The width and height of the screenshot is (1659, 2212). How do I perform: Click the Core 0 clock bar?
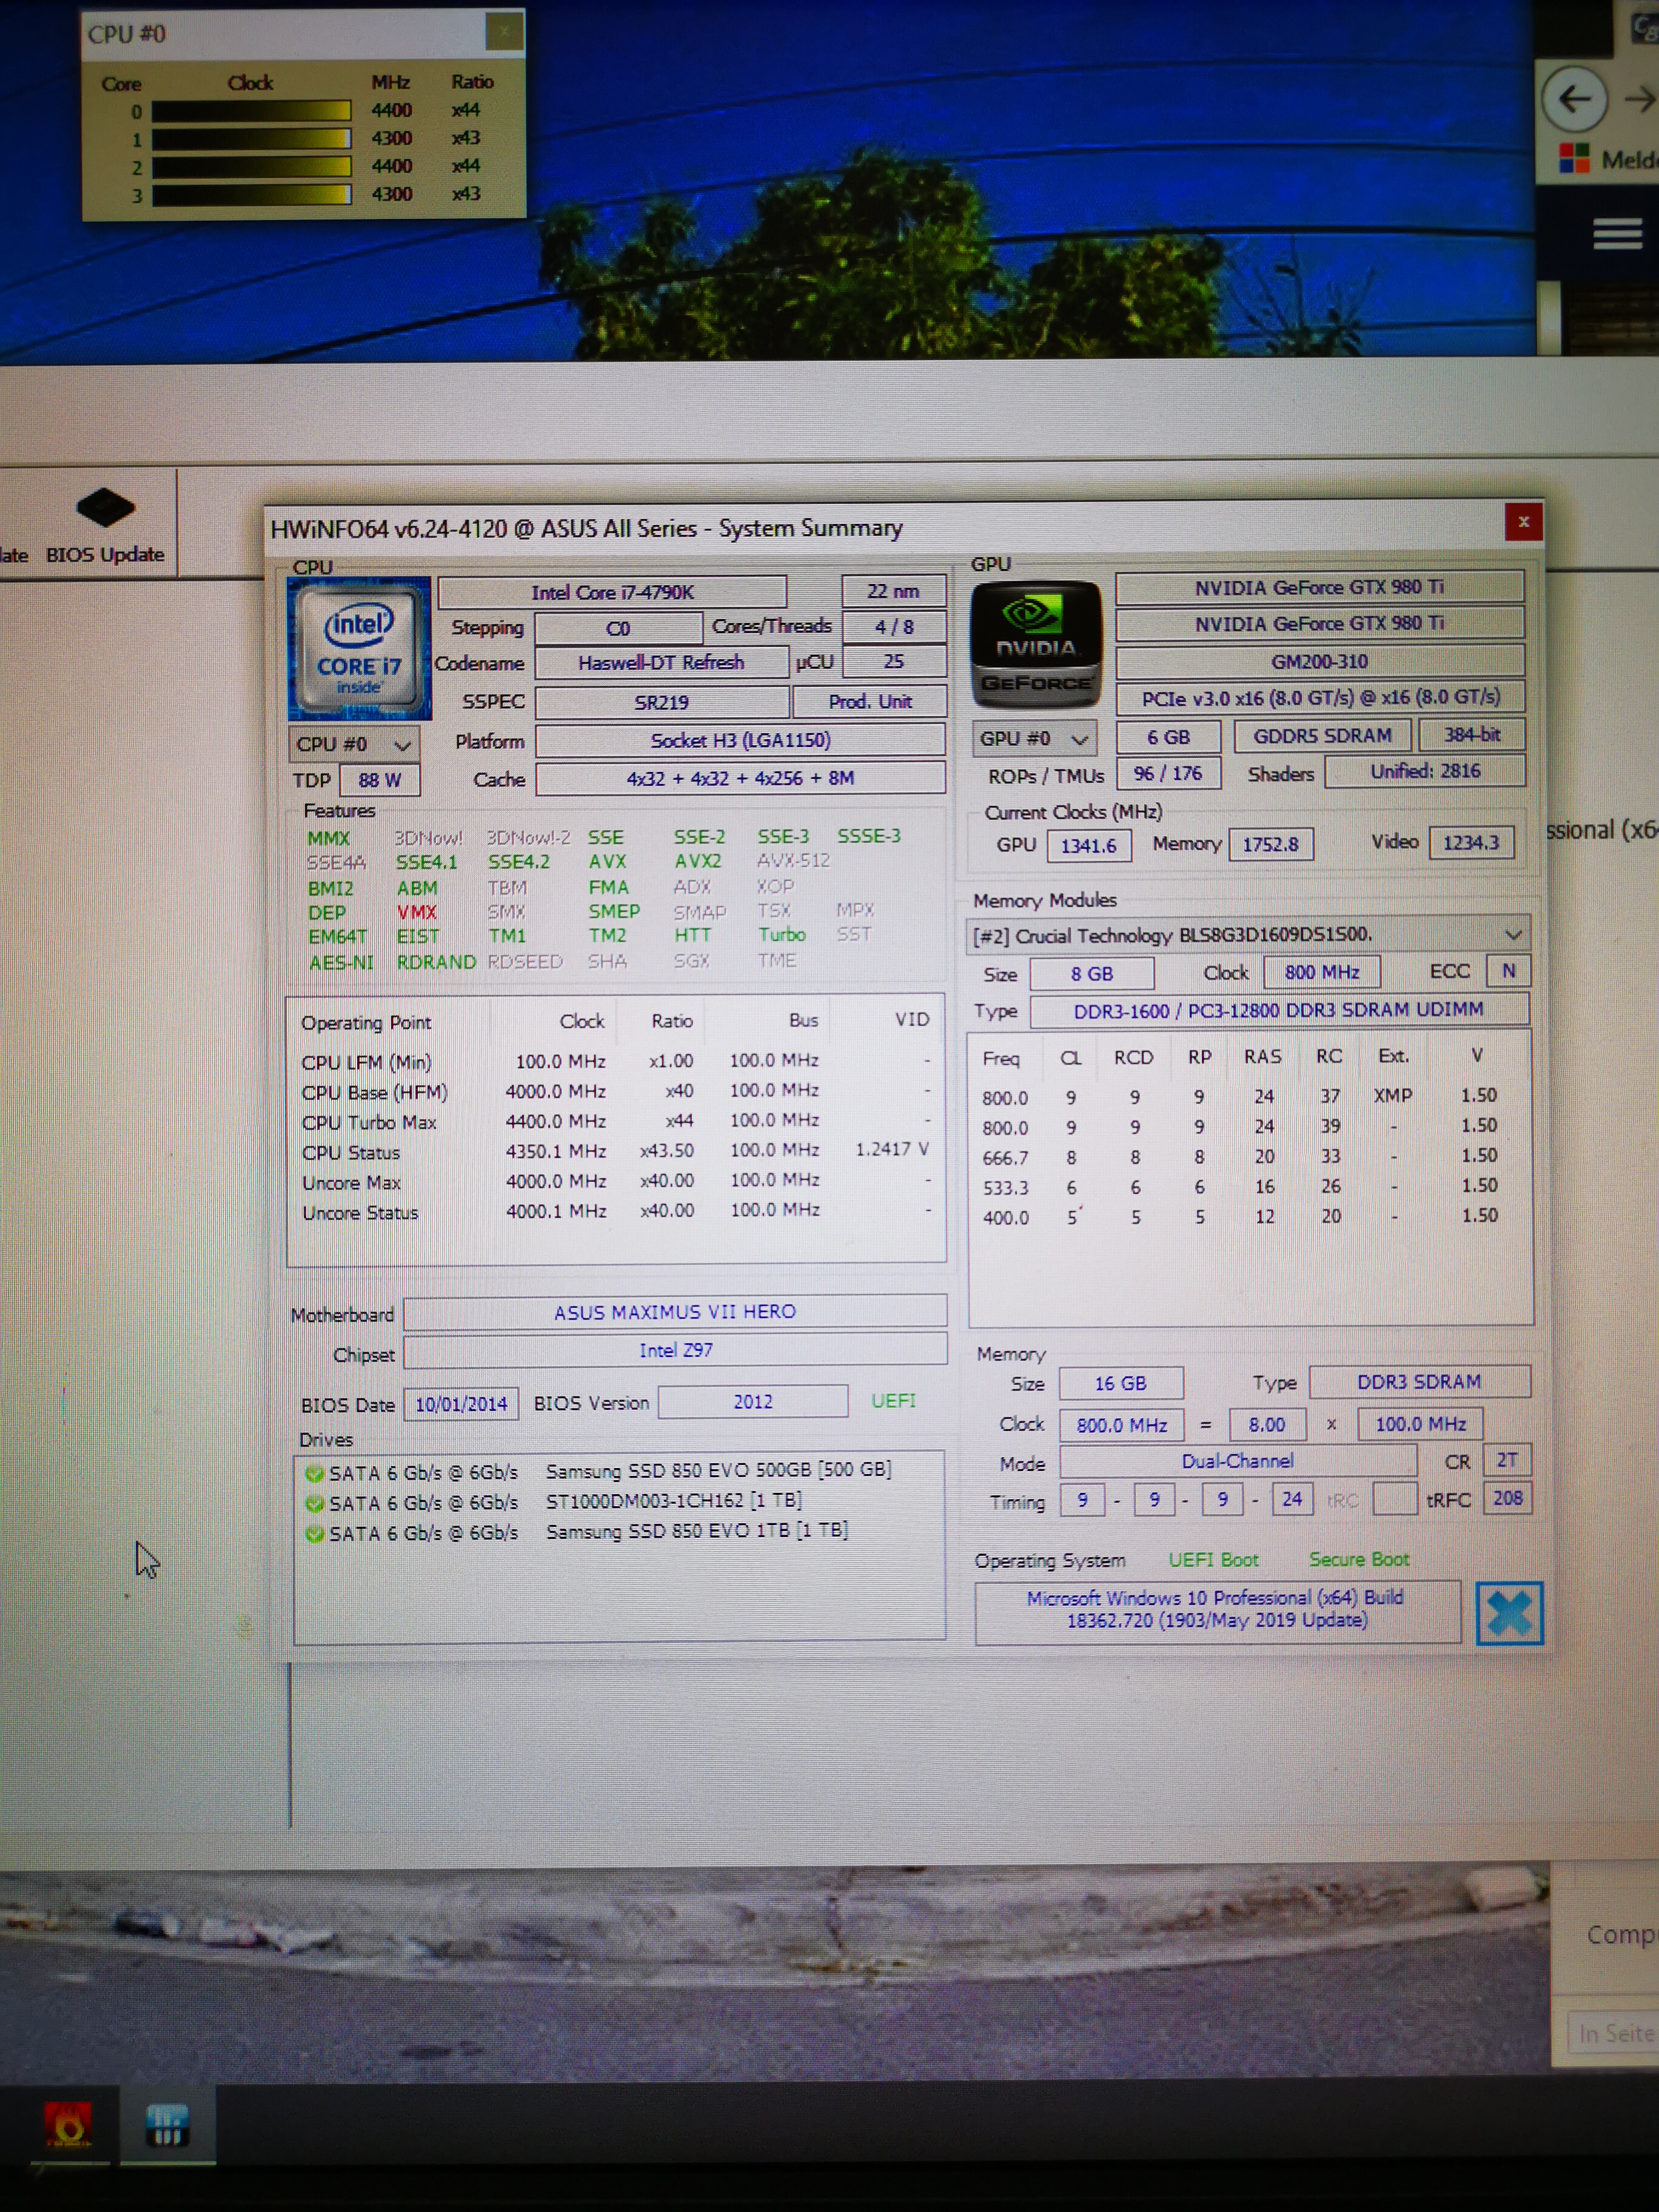tap(251, 111)
